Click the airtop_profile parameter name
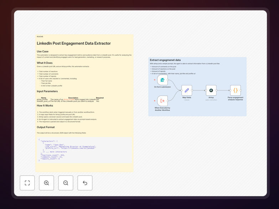Viewport: 279px width, 209px height. pyautogui.click(x=42, y=99)
